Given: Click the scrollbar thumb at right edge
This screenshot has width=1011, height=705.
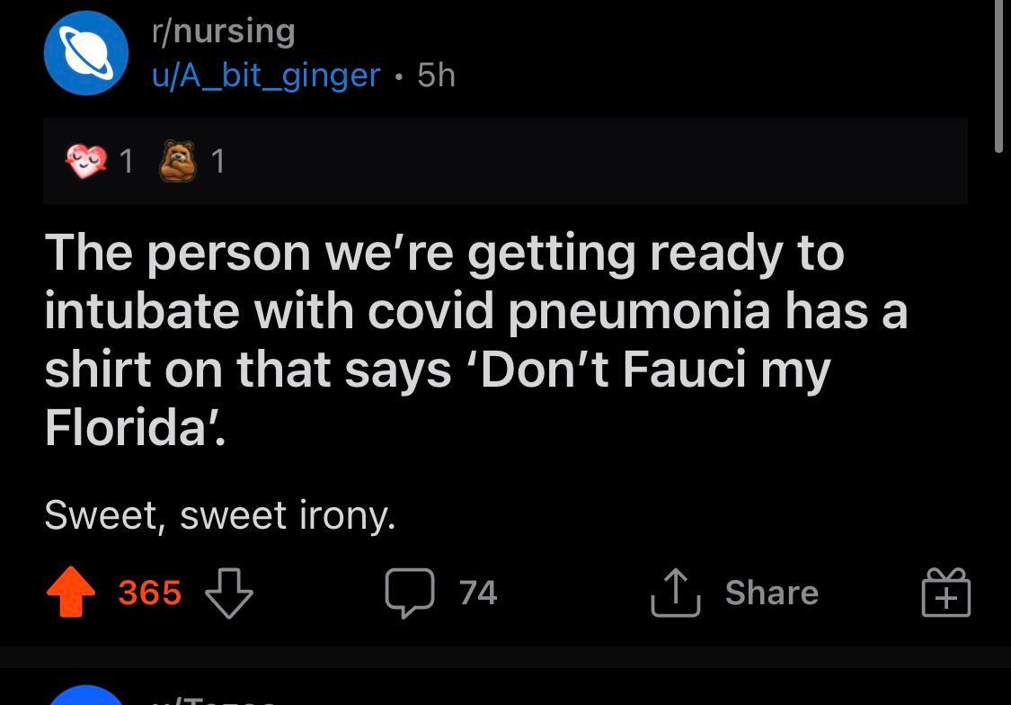Looking at the screenshot, I should pos(999,76).
